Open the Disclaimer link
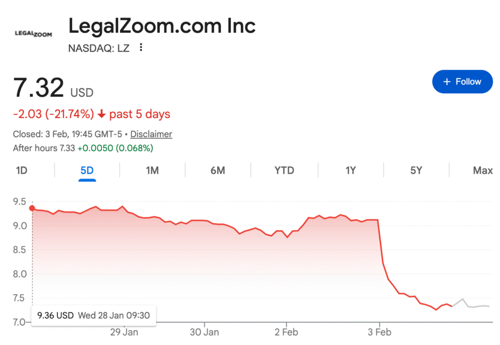This screenshot has width=500, height=345. pos(151,134)
